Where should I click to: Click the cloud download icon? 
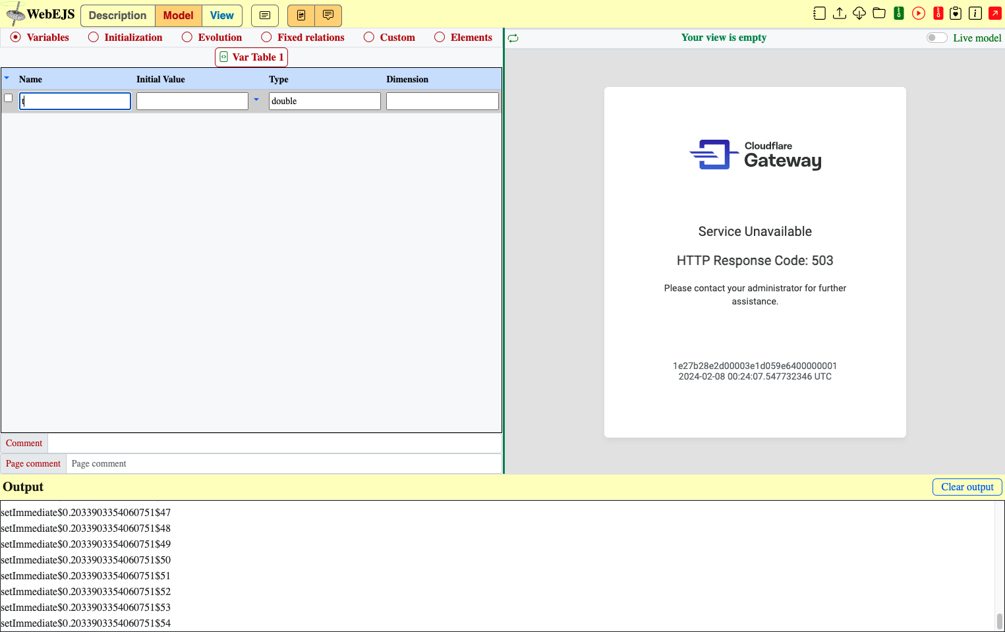859,13
